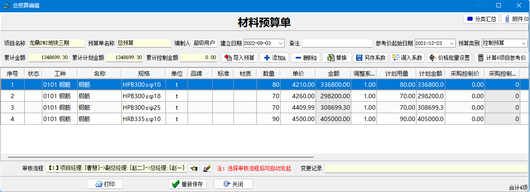Open the 预算类别 dropdown list

click(523, 43)
